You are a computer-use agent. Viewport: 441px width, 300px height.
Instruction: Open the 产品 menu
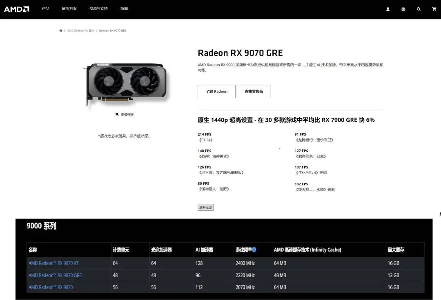(x=45, y=9)
